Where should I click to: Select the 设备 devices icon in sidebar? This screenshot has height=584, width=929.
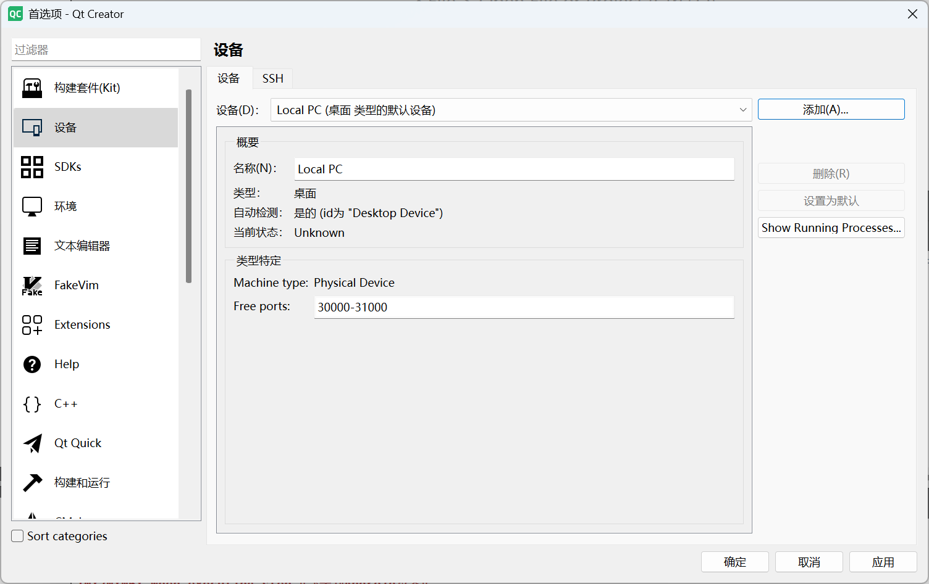pos(32,128)
